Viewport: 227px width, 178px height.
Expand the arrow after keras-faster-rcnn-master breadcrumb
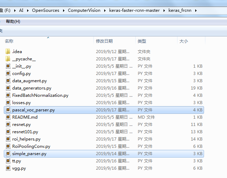[x=164, y=10]
